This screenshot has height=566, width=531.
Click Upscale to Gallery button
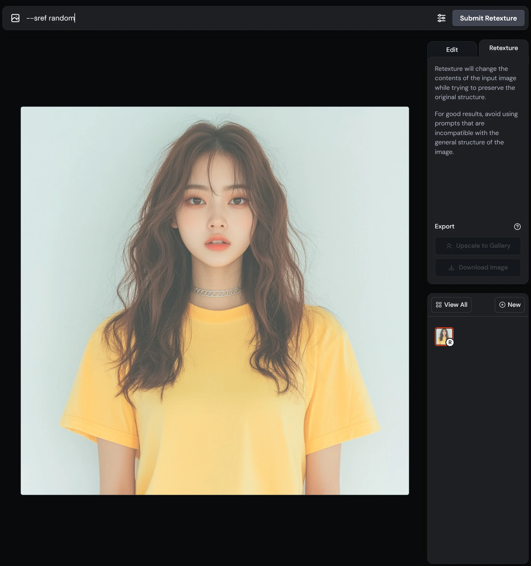coord(478,246)
